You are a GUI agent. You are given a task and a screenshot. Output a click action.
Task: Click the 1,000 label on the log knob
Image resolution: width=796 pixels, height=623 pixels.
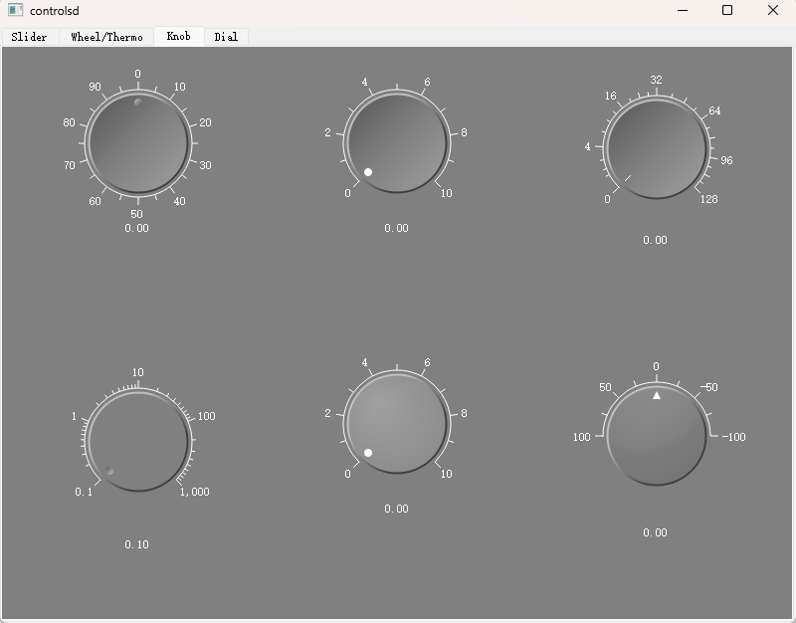point(192,492)
